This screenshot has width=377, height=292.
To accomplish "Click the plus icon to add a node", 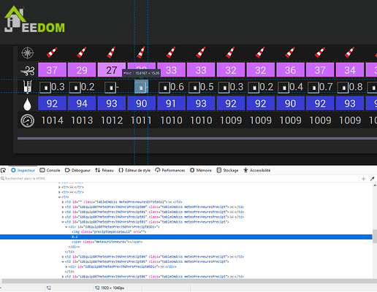I will [x=364, y=179].
